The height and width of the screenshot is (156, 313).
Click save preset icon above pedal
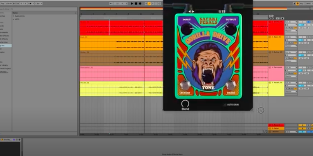pyautogui.click(x=220, y=11)
